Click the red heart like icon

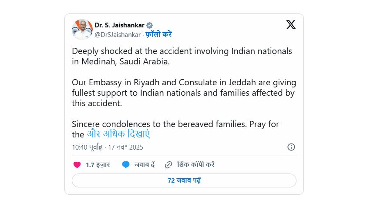tap(77, 165)
